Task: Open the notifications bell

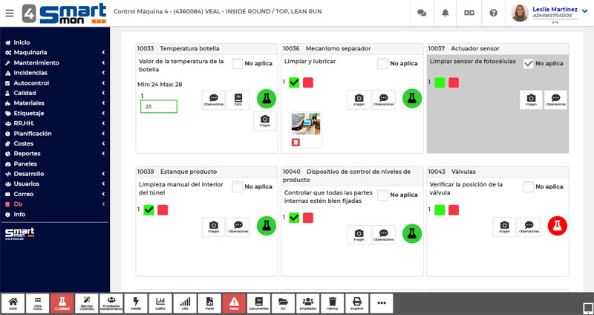Action: click(446, 13)
